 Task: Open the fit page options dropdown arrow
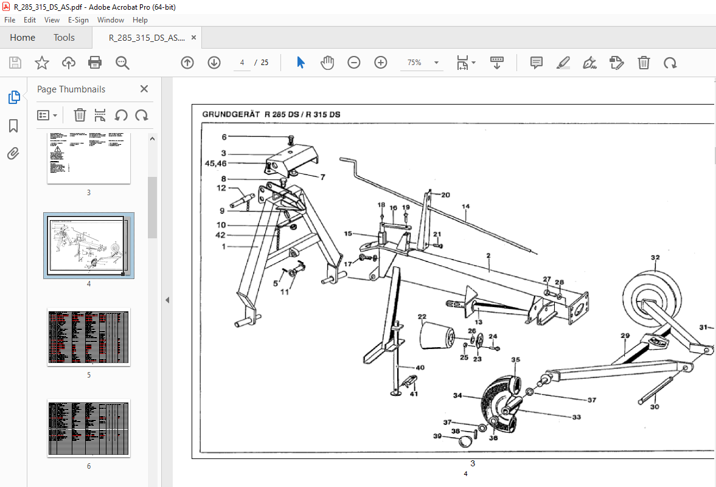(473, 63)
